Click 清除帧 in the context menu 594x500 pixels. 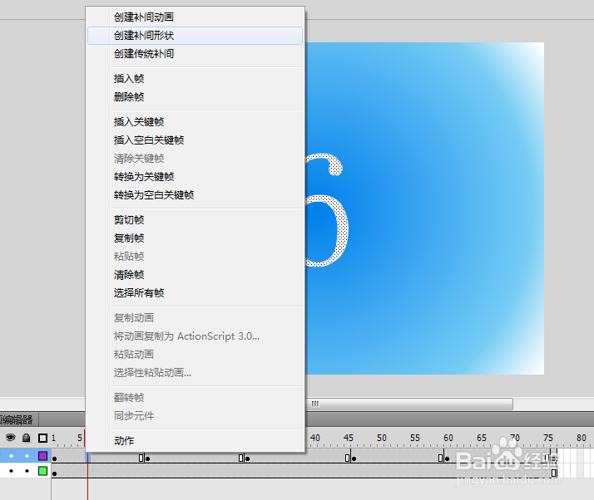tap(196, 275)
